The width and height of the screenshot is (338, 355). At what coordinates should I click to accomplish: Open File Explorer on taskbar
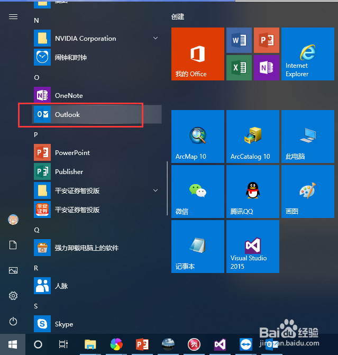tap(90, 344)
